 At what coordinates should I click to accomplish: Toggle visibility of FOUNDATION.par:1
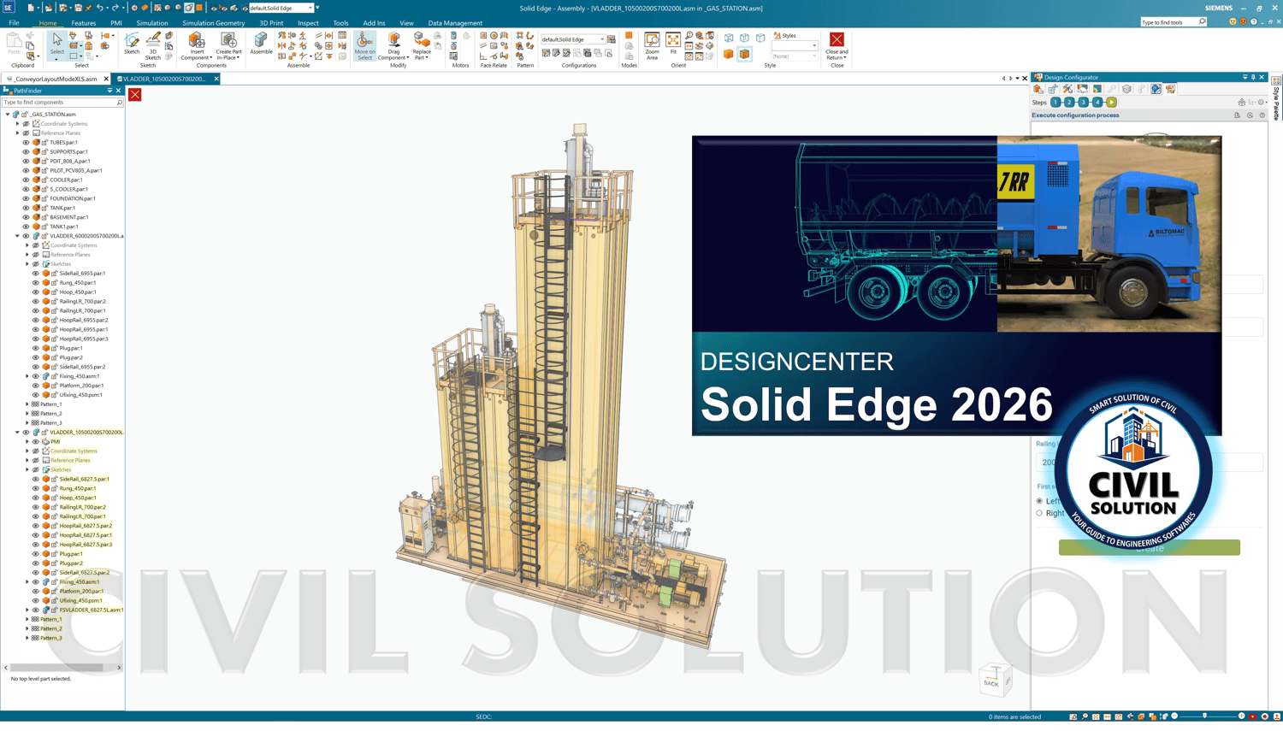point(26,198)
